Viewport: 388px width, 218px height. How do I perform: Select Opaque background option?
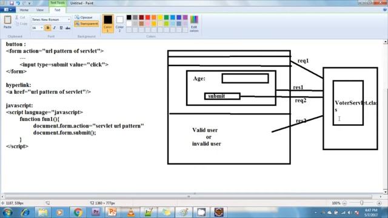84,18
